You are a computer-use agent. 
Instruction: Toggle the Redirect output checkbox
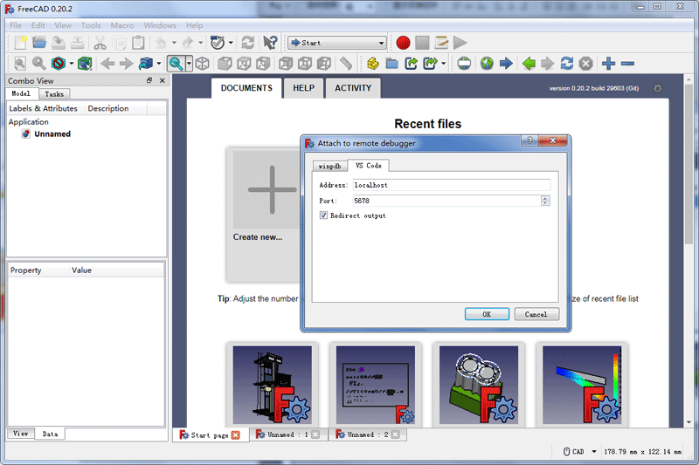click(324, 215)
